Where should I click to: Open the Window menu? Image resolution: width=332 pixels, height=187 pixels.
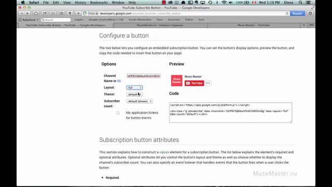pos(118,3)
